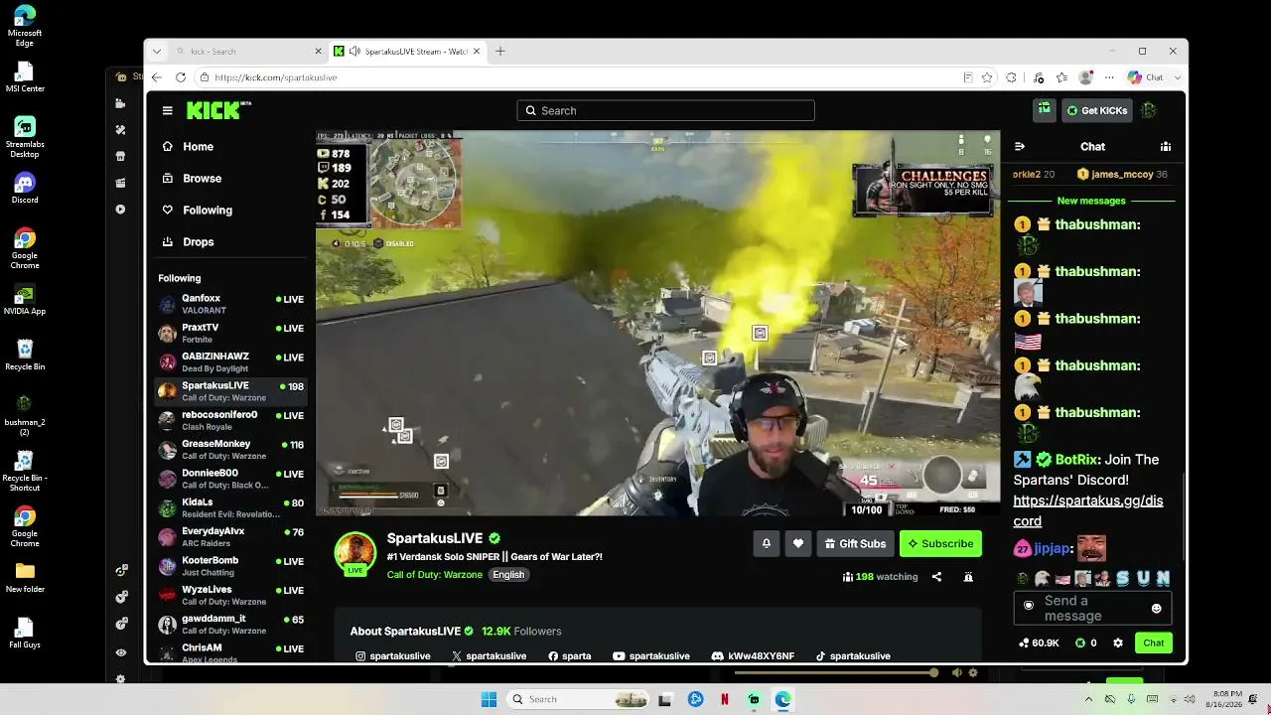This screenshot has height=715, width=1271.
Task: Open the TikTok link spartakuslive
Action: coord(853,655)
